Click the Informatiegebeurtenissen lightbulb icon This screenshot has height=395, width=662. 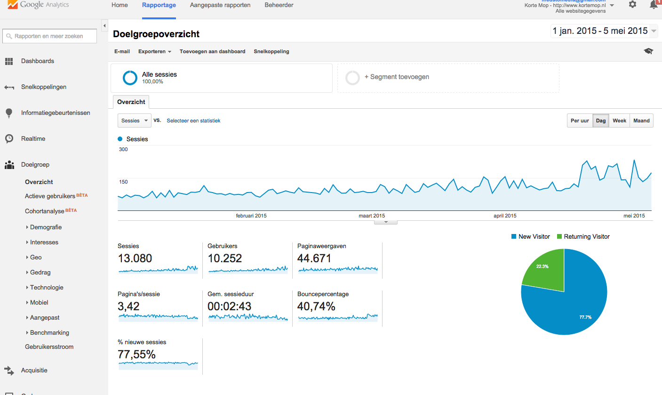tap(9, 113)
